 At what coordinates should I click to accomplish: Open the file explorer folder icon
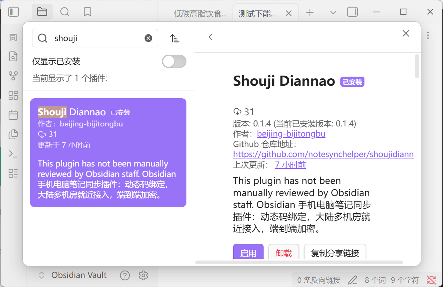pyautogui.click(x=42, y=12)
